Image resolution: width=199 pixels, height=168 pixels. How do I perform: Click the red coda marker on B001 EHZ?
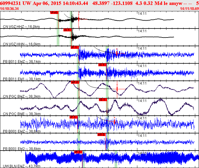click(x=114, y=122)
